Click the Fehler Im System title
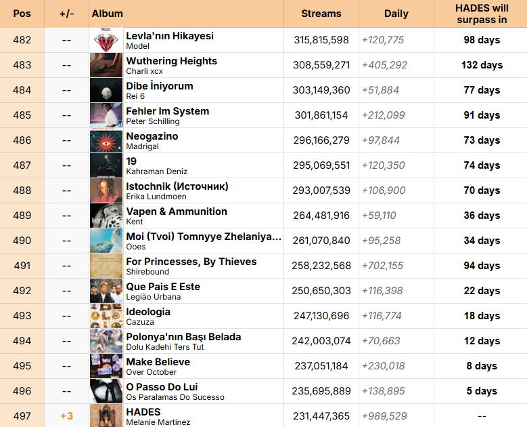This screenshot has width=527, height=427. (x=167, y=111)
